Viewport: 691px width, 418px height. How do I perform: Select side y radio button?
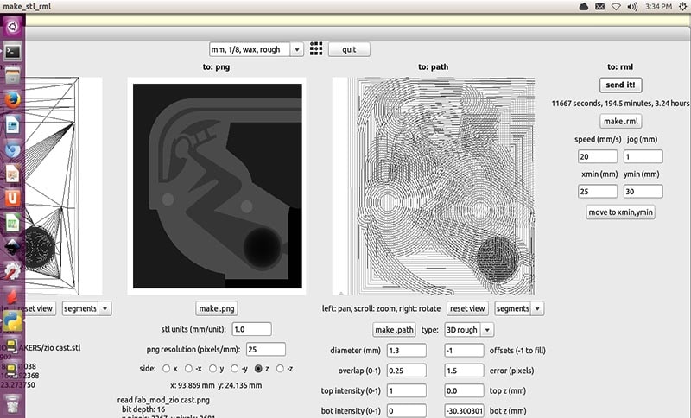click(212, 368)
